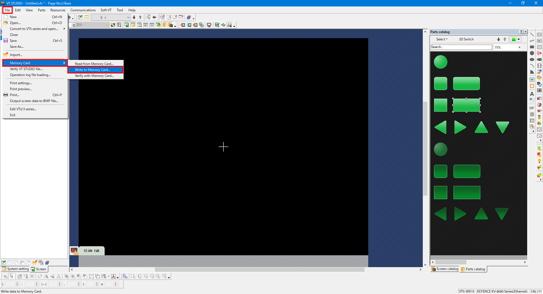543x294 pixels.
Task: Click the ABC text display toolbar icon
Action: pyautogui.click(x=146, y=25)
